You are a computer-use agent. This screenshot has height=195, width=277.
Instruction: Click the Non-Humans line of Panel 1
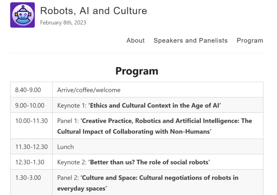[134, 132]
